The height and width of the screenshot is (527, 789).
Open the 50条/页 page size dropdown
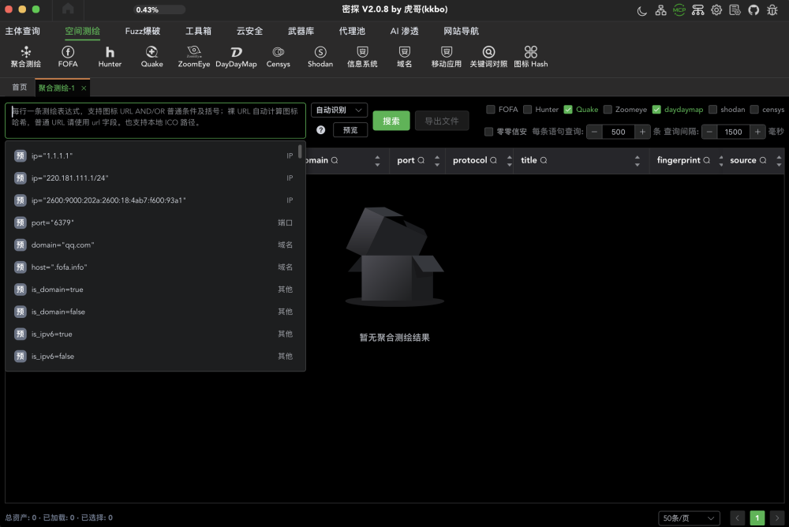pos(689,518)
